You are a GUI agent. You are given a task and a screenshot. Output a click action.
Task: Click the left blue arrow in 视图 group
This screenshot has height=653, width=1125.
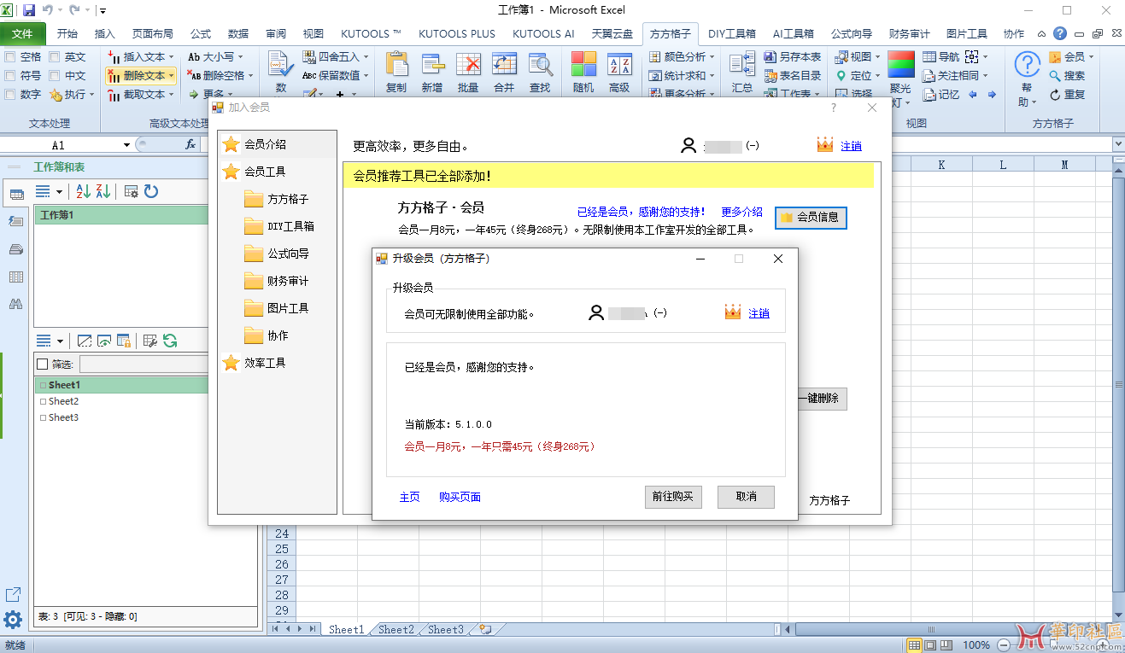point(973,95)
